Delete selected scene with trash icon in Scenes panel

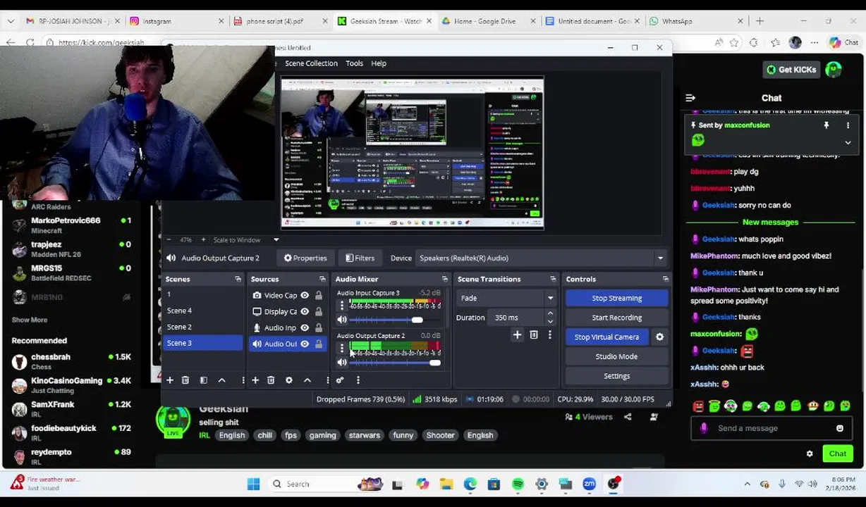[x=185, y=380]
